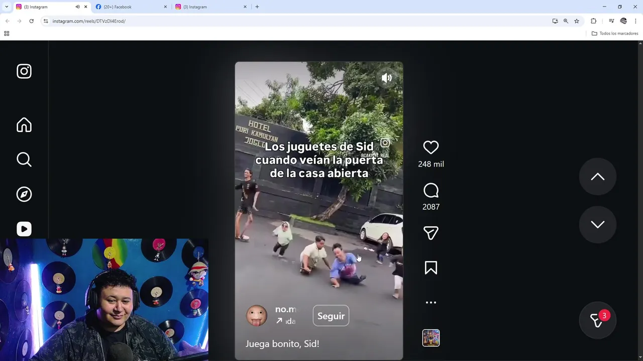Open 'Todos los marcadores' bookmarks folder
Viewport: 643px width, 361px height.
615,34
